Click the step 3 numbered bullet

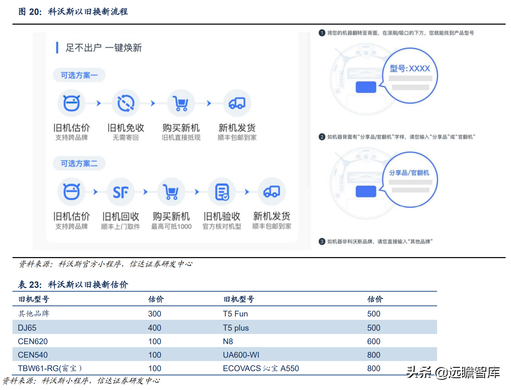tap(322, 242)
